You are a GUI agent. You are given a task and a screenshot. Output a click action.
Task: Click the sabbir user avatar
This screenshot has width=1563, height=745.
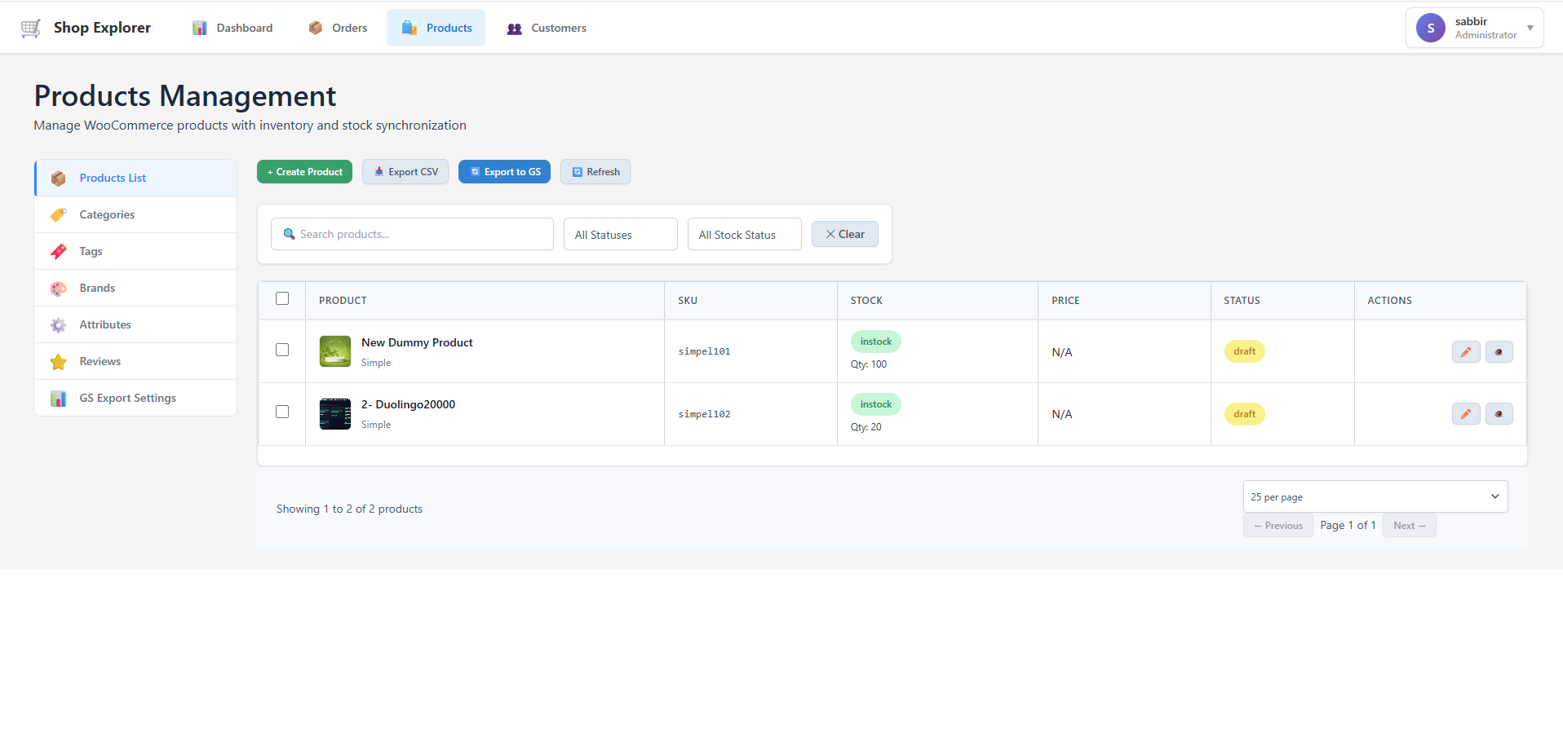point(1430,28)
